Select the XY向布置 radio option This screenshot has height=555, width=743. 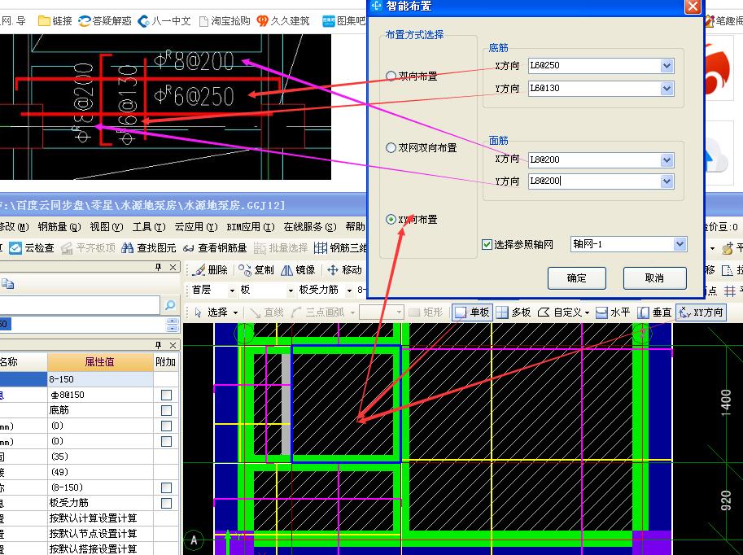(x=391, y=220)
